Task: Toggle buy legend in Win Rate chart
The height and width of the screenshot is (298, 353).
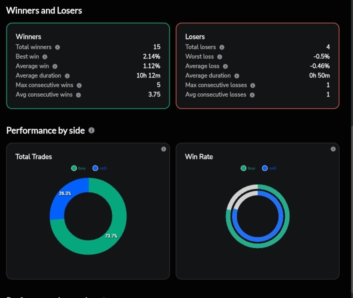Action: [x=248, y=168]
